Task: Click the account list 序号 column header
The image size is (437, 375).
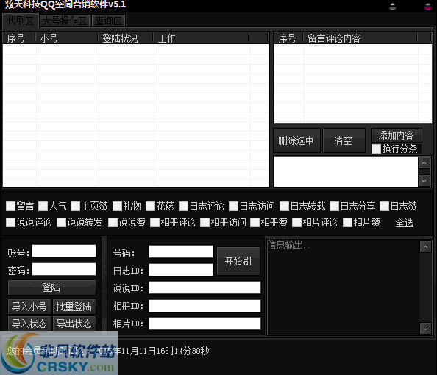Action: click(x=19, y=38)
